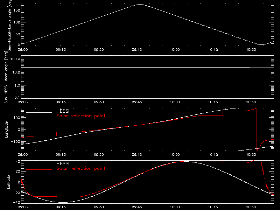Viewport: 280px width, 210px height.
Task: Click the Latitude axis title
Action: click(x=8, y=182)
